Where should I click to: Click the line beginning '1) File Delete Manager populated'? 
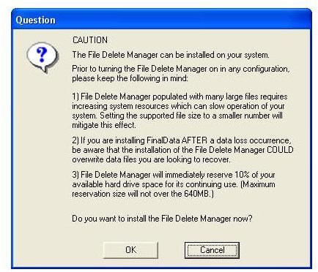pyautogui.click(x=180, y=97)
